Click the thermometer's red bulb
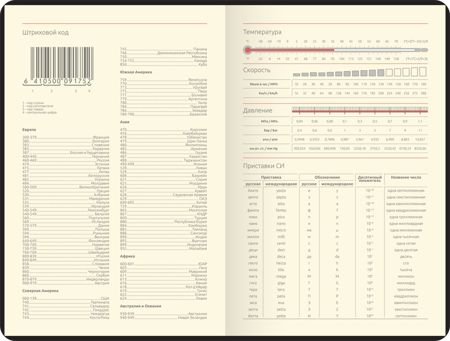Screen dimensions: 450x341 (248, 50)
